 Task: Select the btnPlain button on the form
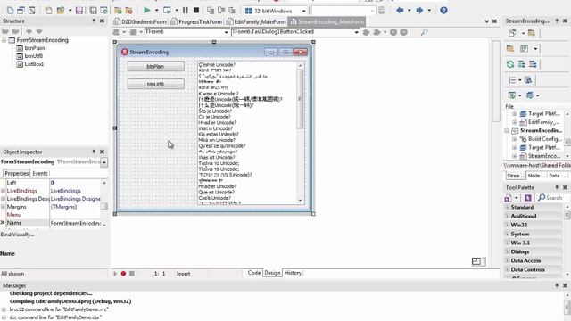pyautogui.click(x=156, y=67)
